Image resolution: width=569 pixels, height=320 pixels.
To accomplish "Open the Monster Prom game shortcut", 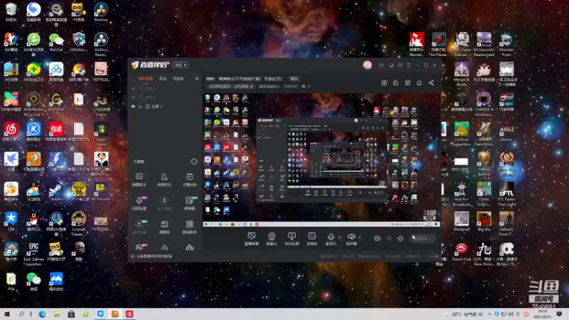I will 506,45.
